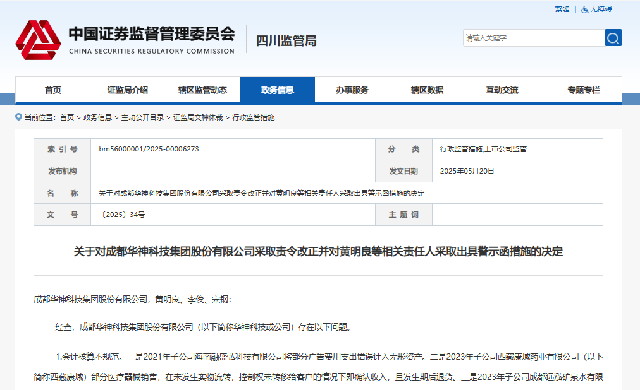Click the accessibility wheelchair icon
The image size is (640, 390).
tap(585, 9)
